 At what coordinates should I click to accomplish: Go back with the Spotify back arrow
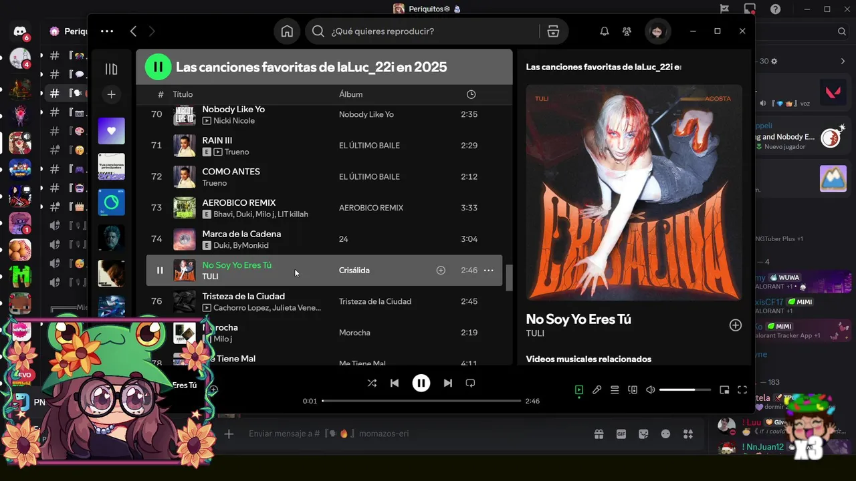pyautogui.click(x=133, y=31)
